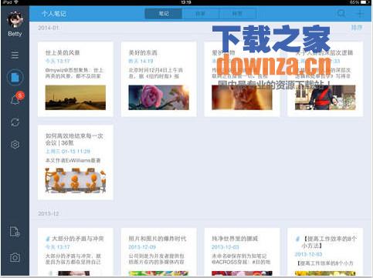
Task: Switch to the 标签 tab
Action: tap(237, 14)
